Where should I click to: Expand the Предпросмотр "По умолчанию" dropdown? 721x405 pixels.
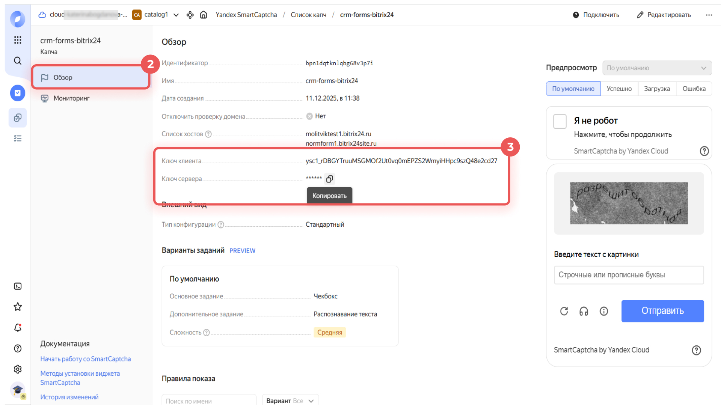pos(656,68)
